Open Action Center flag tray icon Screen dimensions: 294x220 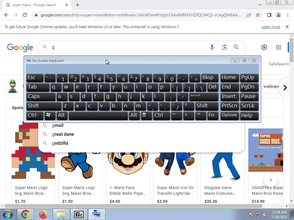[251, 215]
